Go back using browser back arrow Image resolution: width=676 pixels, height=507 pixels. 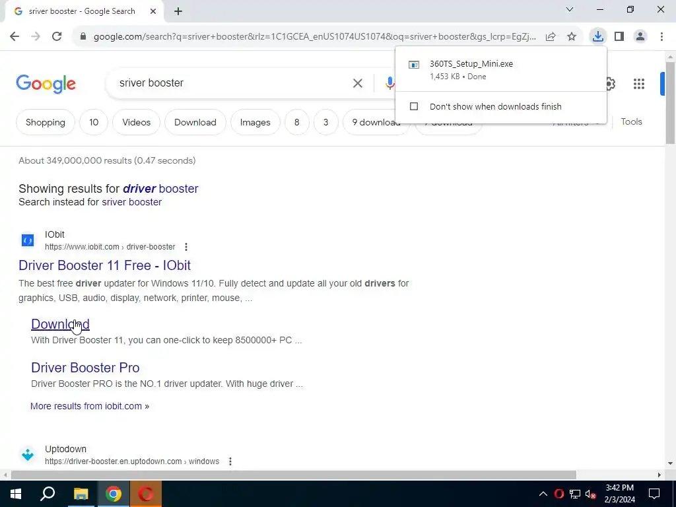pyautogui.click(x=15, y=37)
